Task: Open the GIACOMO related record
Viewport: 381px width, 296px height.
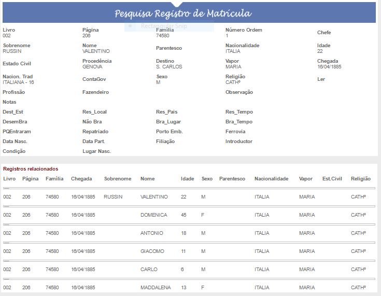Action: (x=152, y=251)
